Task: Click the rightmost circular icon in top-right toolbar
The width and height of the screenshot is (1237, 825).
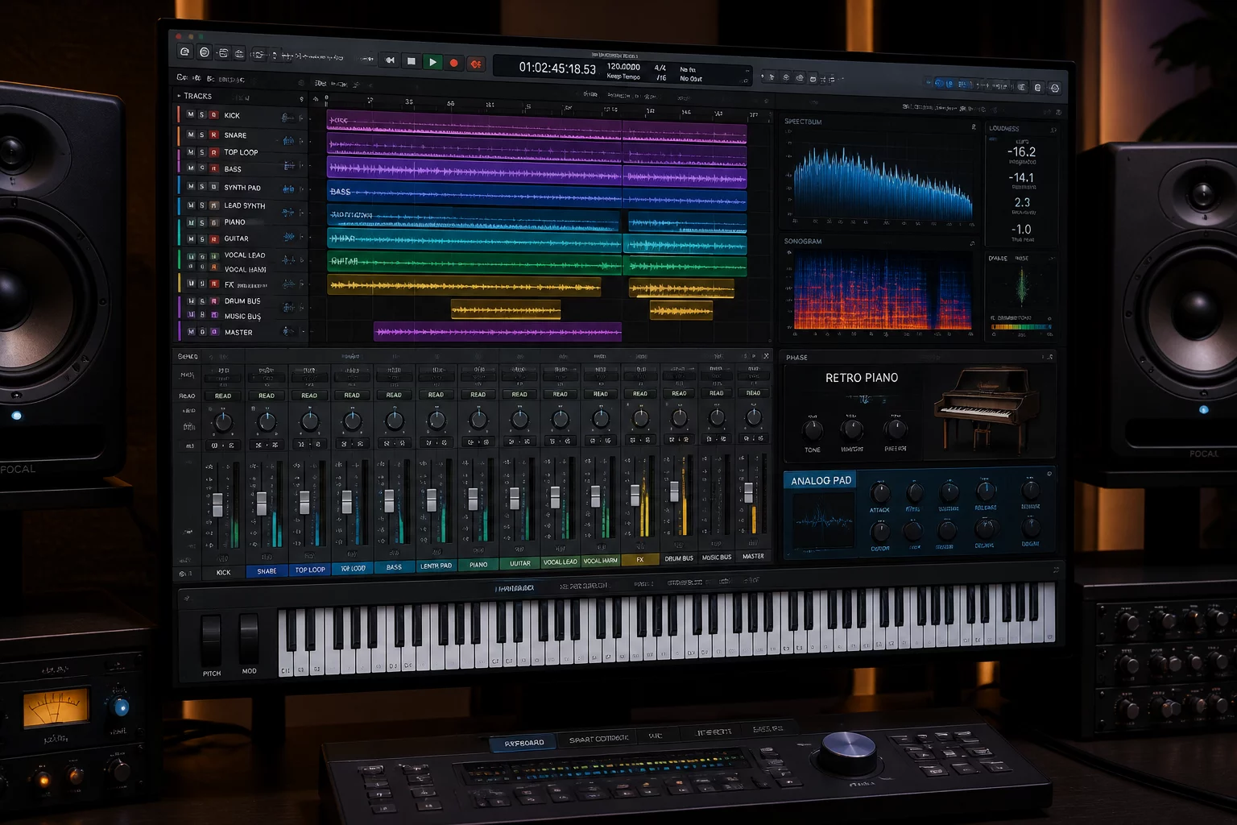Action: point(1055,88)
